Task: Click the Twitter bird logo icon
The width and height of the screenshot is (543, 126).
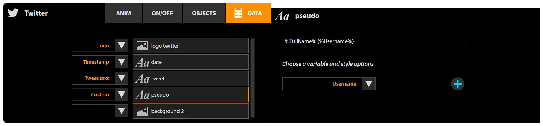Action: [13, 13]
